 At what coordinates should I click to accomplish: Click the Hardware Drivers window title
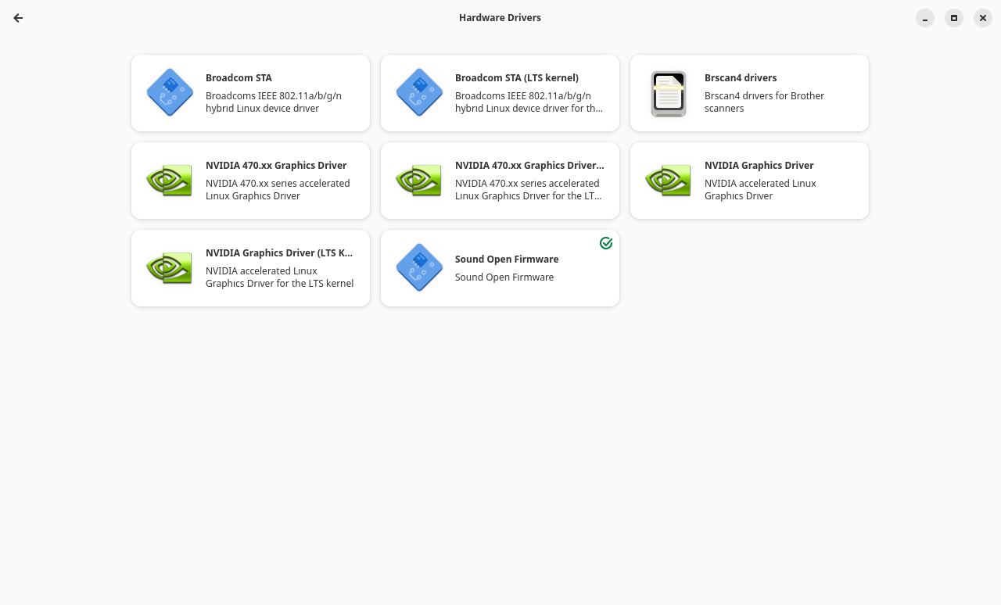tap(500, 18)
